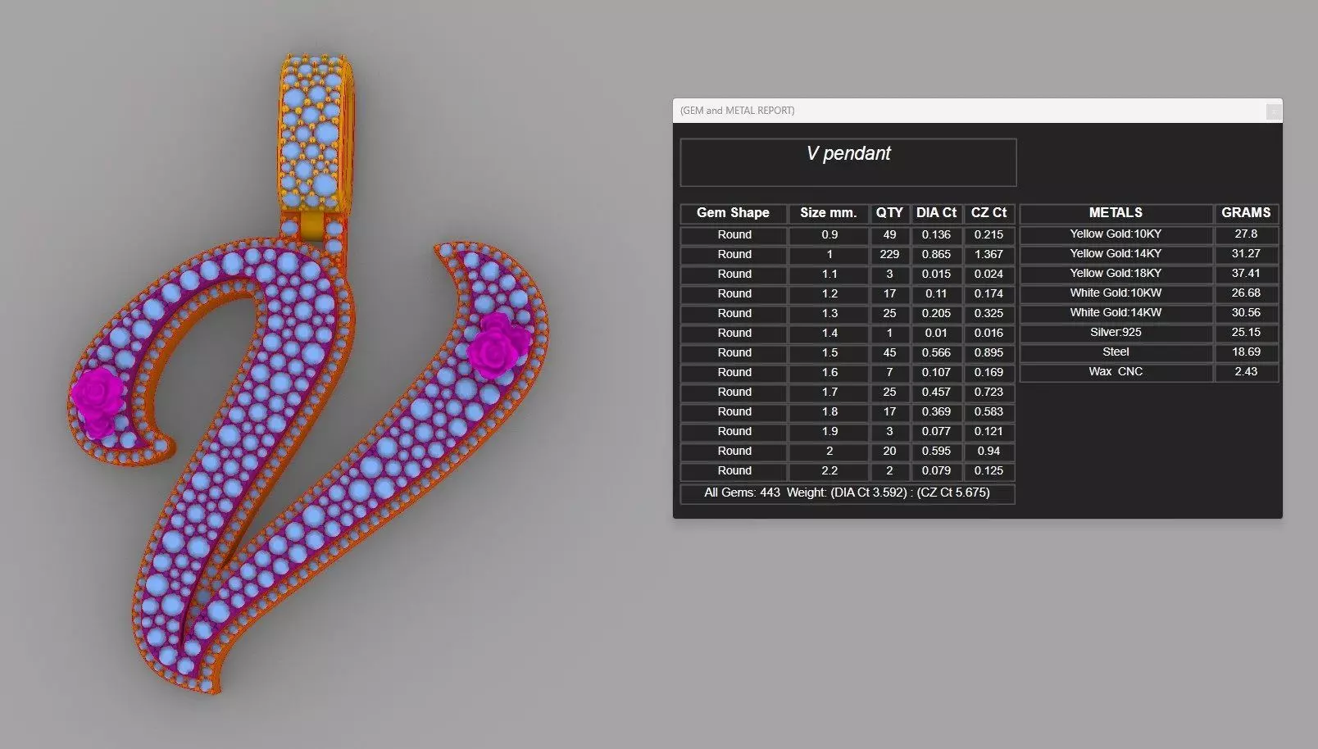Select the 'Steel' metal row

tap(1116, 352)
